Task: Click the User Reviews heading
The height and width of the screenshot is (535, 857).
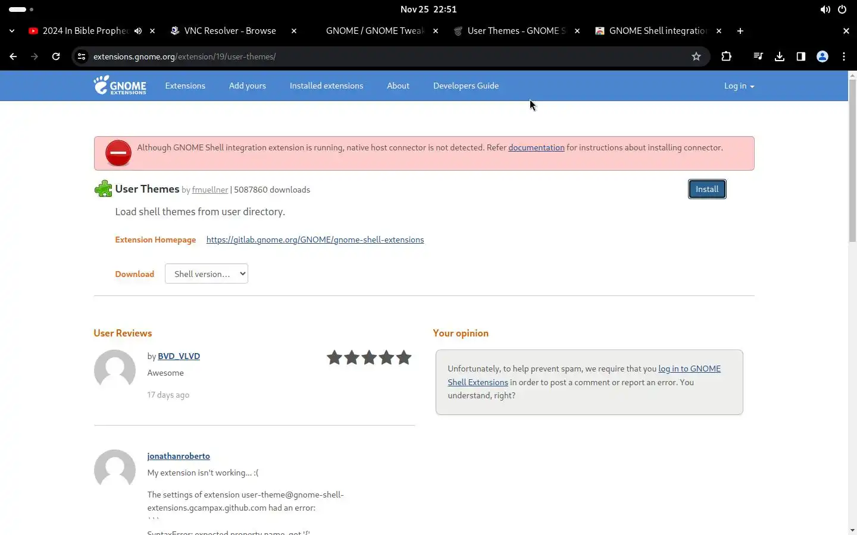Action: [x=123, y=333]
